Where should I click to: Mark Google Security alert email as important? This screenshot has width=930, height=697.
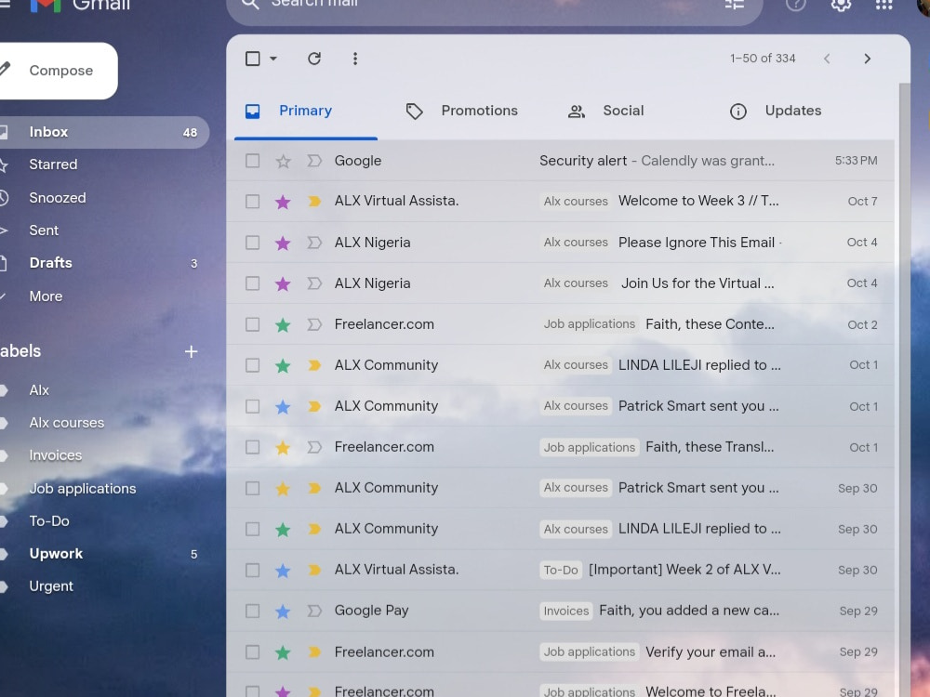(x=314, y=161)
